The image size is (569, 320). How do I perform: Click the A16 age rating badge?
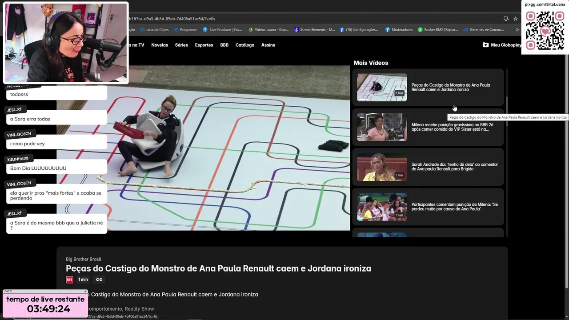click(x=69, y=280)
